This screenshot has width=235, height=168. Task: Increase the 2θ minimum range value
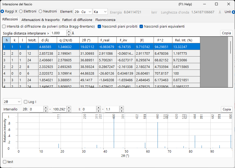point(46,108)
